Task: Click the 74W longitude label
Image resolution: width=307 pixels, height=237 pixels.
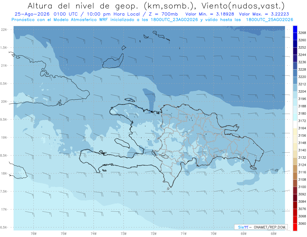Action: point(94,233)
